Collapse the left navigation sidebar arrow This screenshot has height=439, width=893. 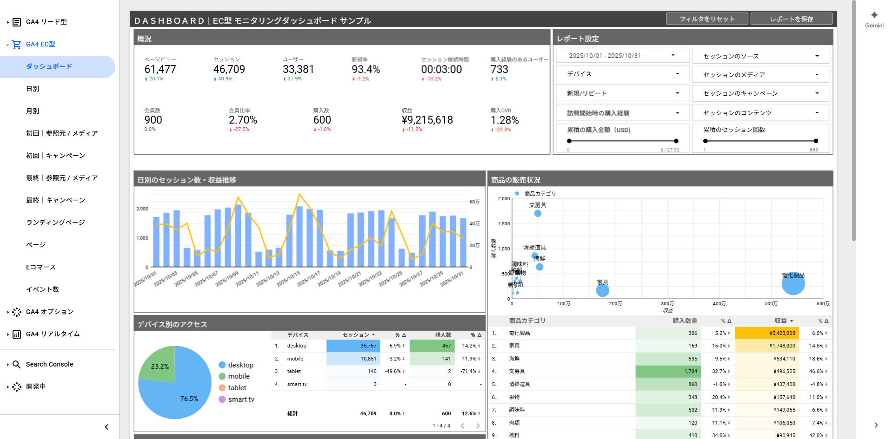(107, 427)
